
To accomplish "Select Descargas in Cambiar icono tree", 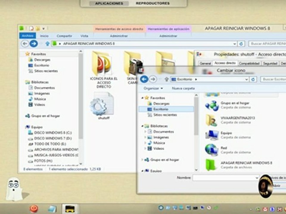I will coord(161,103).
